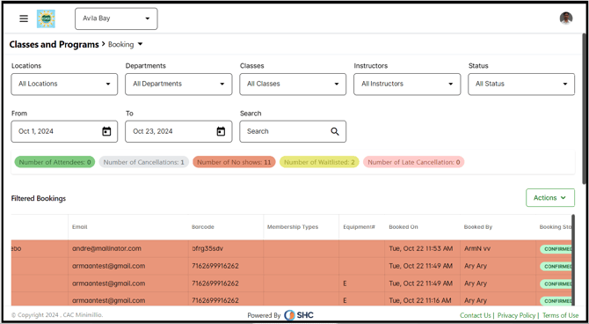This screenshot has width=589, height=324.
Task: Click the ArmN vv booked-by cell
Action: coord(477,249)
